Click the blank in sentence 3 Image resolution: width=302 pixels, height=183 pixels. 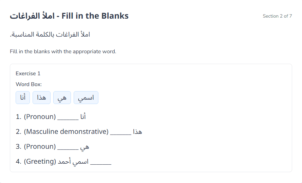point(68,147)
